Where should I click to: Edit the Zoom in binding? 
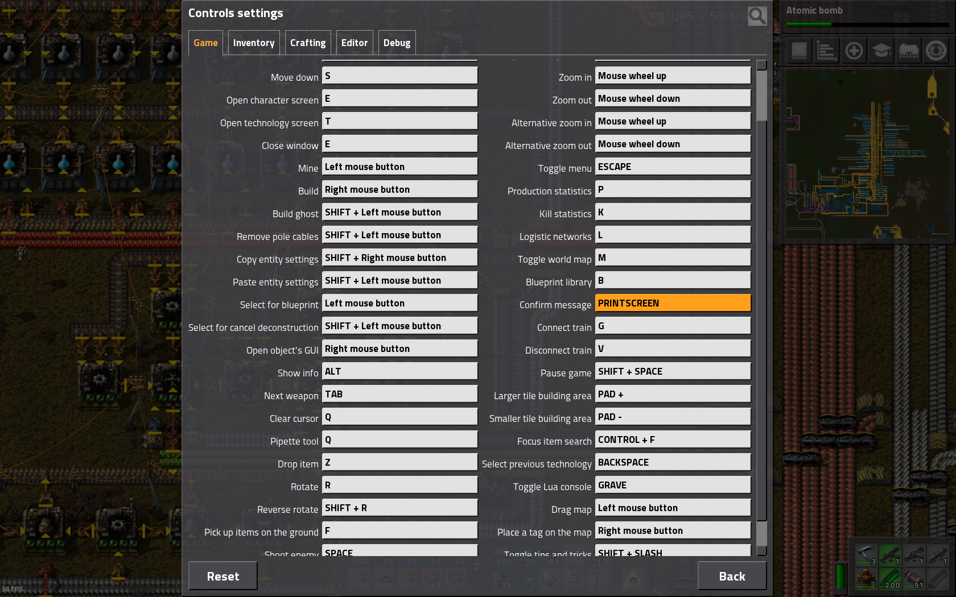[x=673, y=76]
